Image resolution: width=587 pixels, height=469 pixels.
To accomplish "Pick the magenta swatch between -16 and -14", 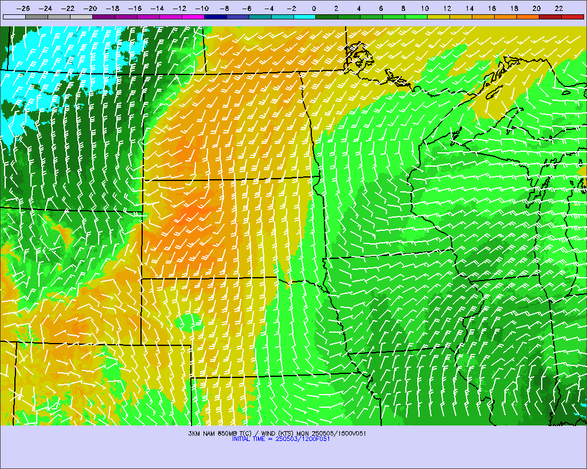I will point(148,17).
